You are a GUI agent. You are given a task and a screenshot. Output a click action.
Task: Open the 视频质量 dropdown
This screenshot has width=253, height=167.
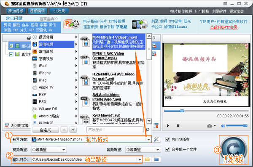(x=64, y=150)
